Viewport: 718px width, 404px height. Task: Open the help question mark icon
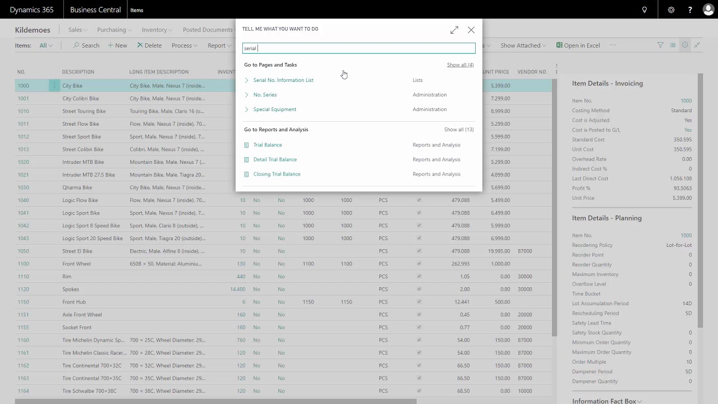690,10
